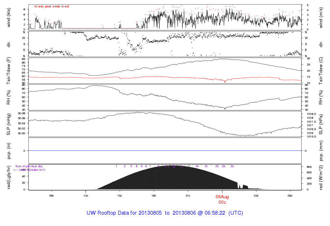Screen dimensions: 330x226
Task: Click the 'RH (%)' left axis label
Action: pos(9,97)
